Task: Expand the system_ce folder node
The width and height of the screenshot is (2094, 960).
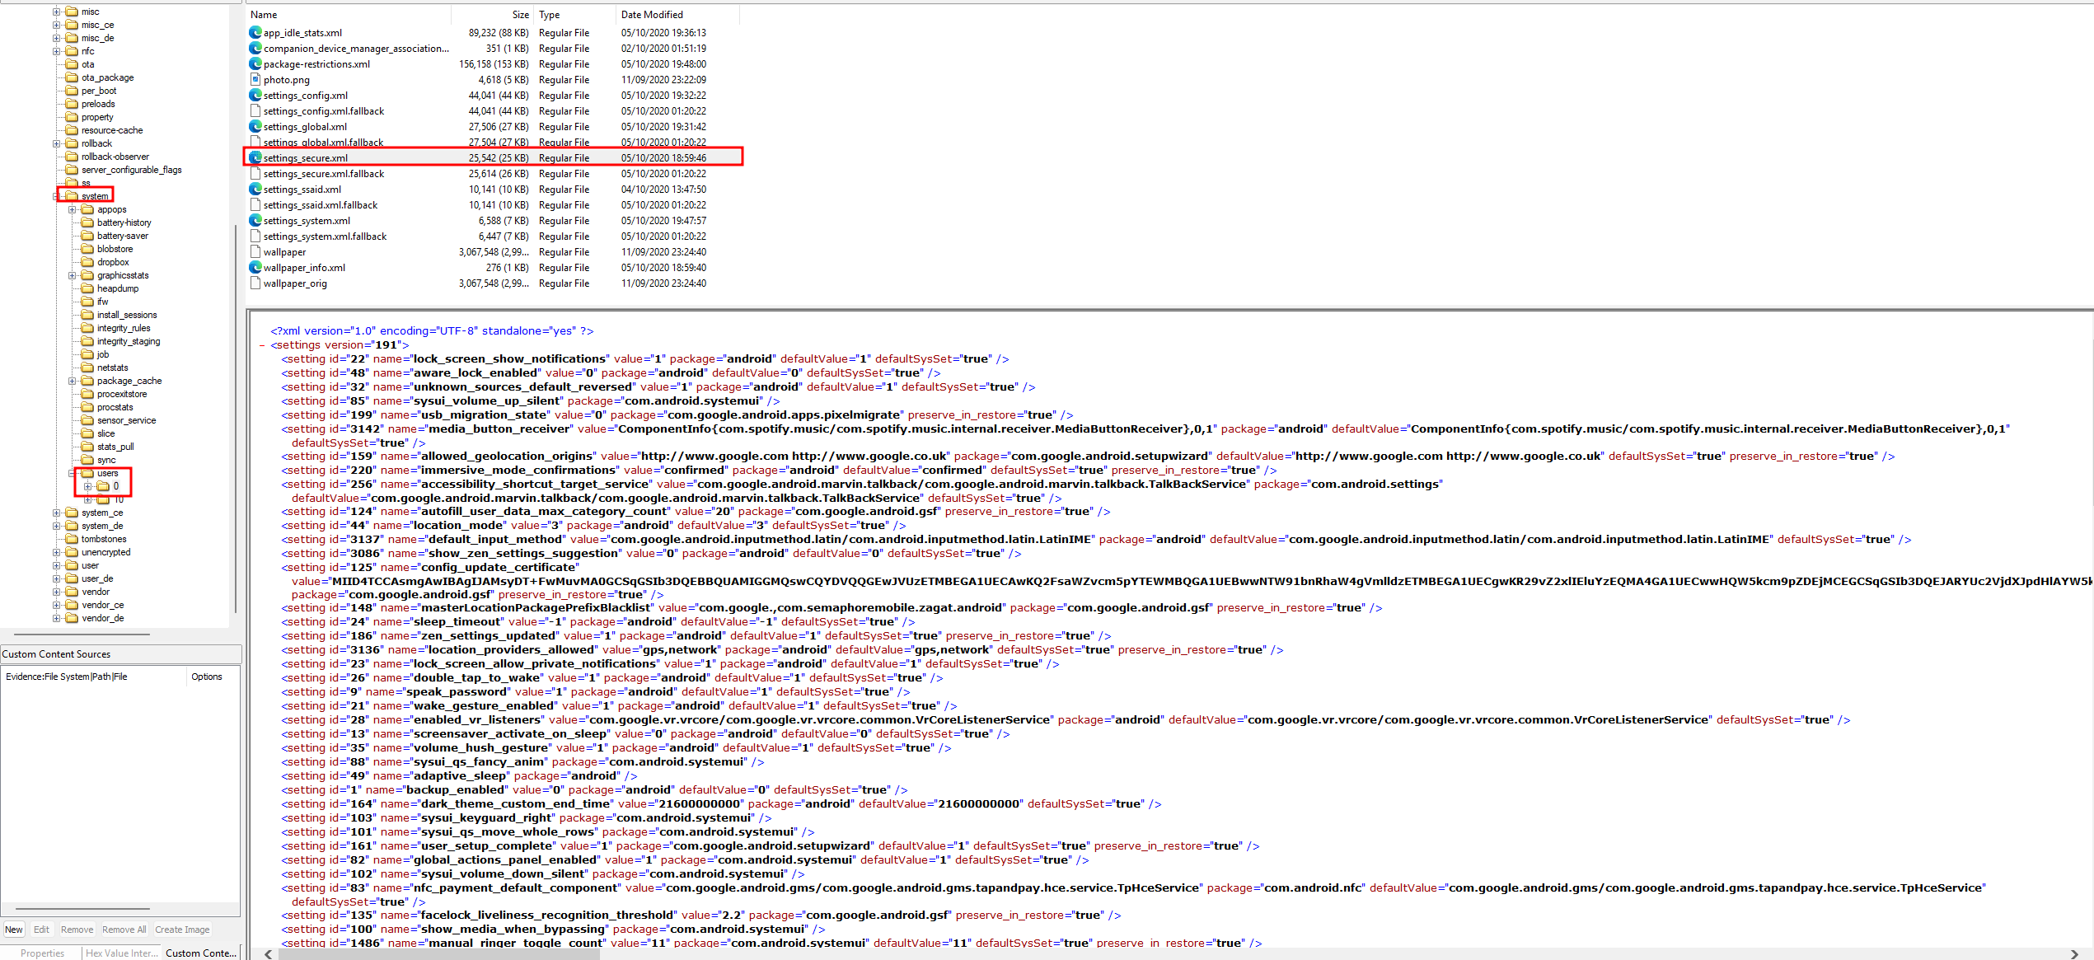Action: pyautogui.click(x=57, y=513)
